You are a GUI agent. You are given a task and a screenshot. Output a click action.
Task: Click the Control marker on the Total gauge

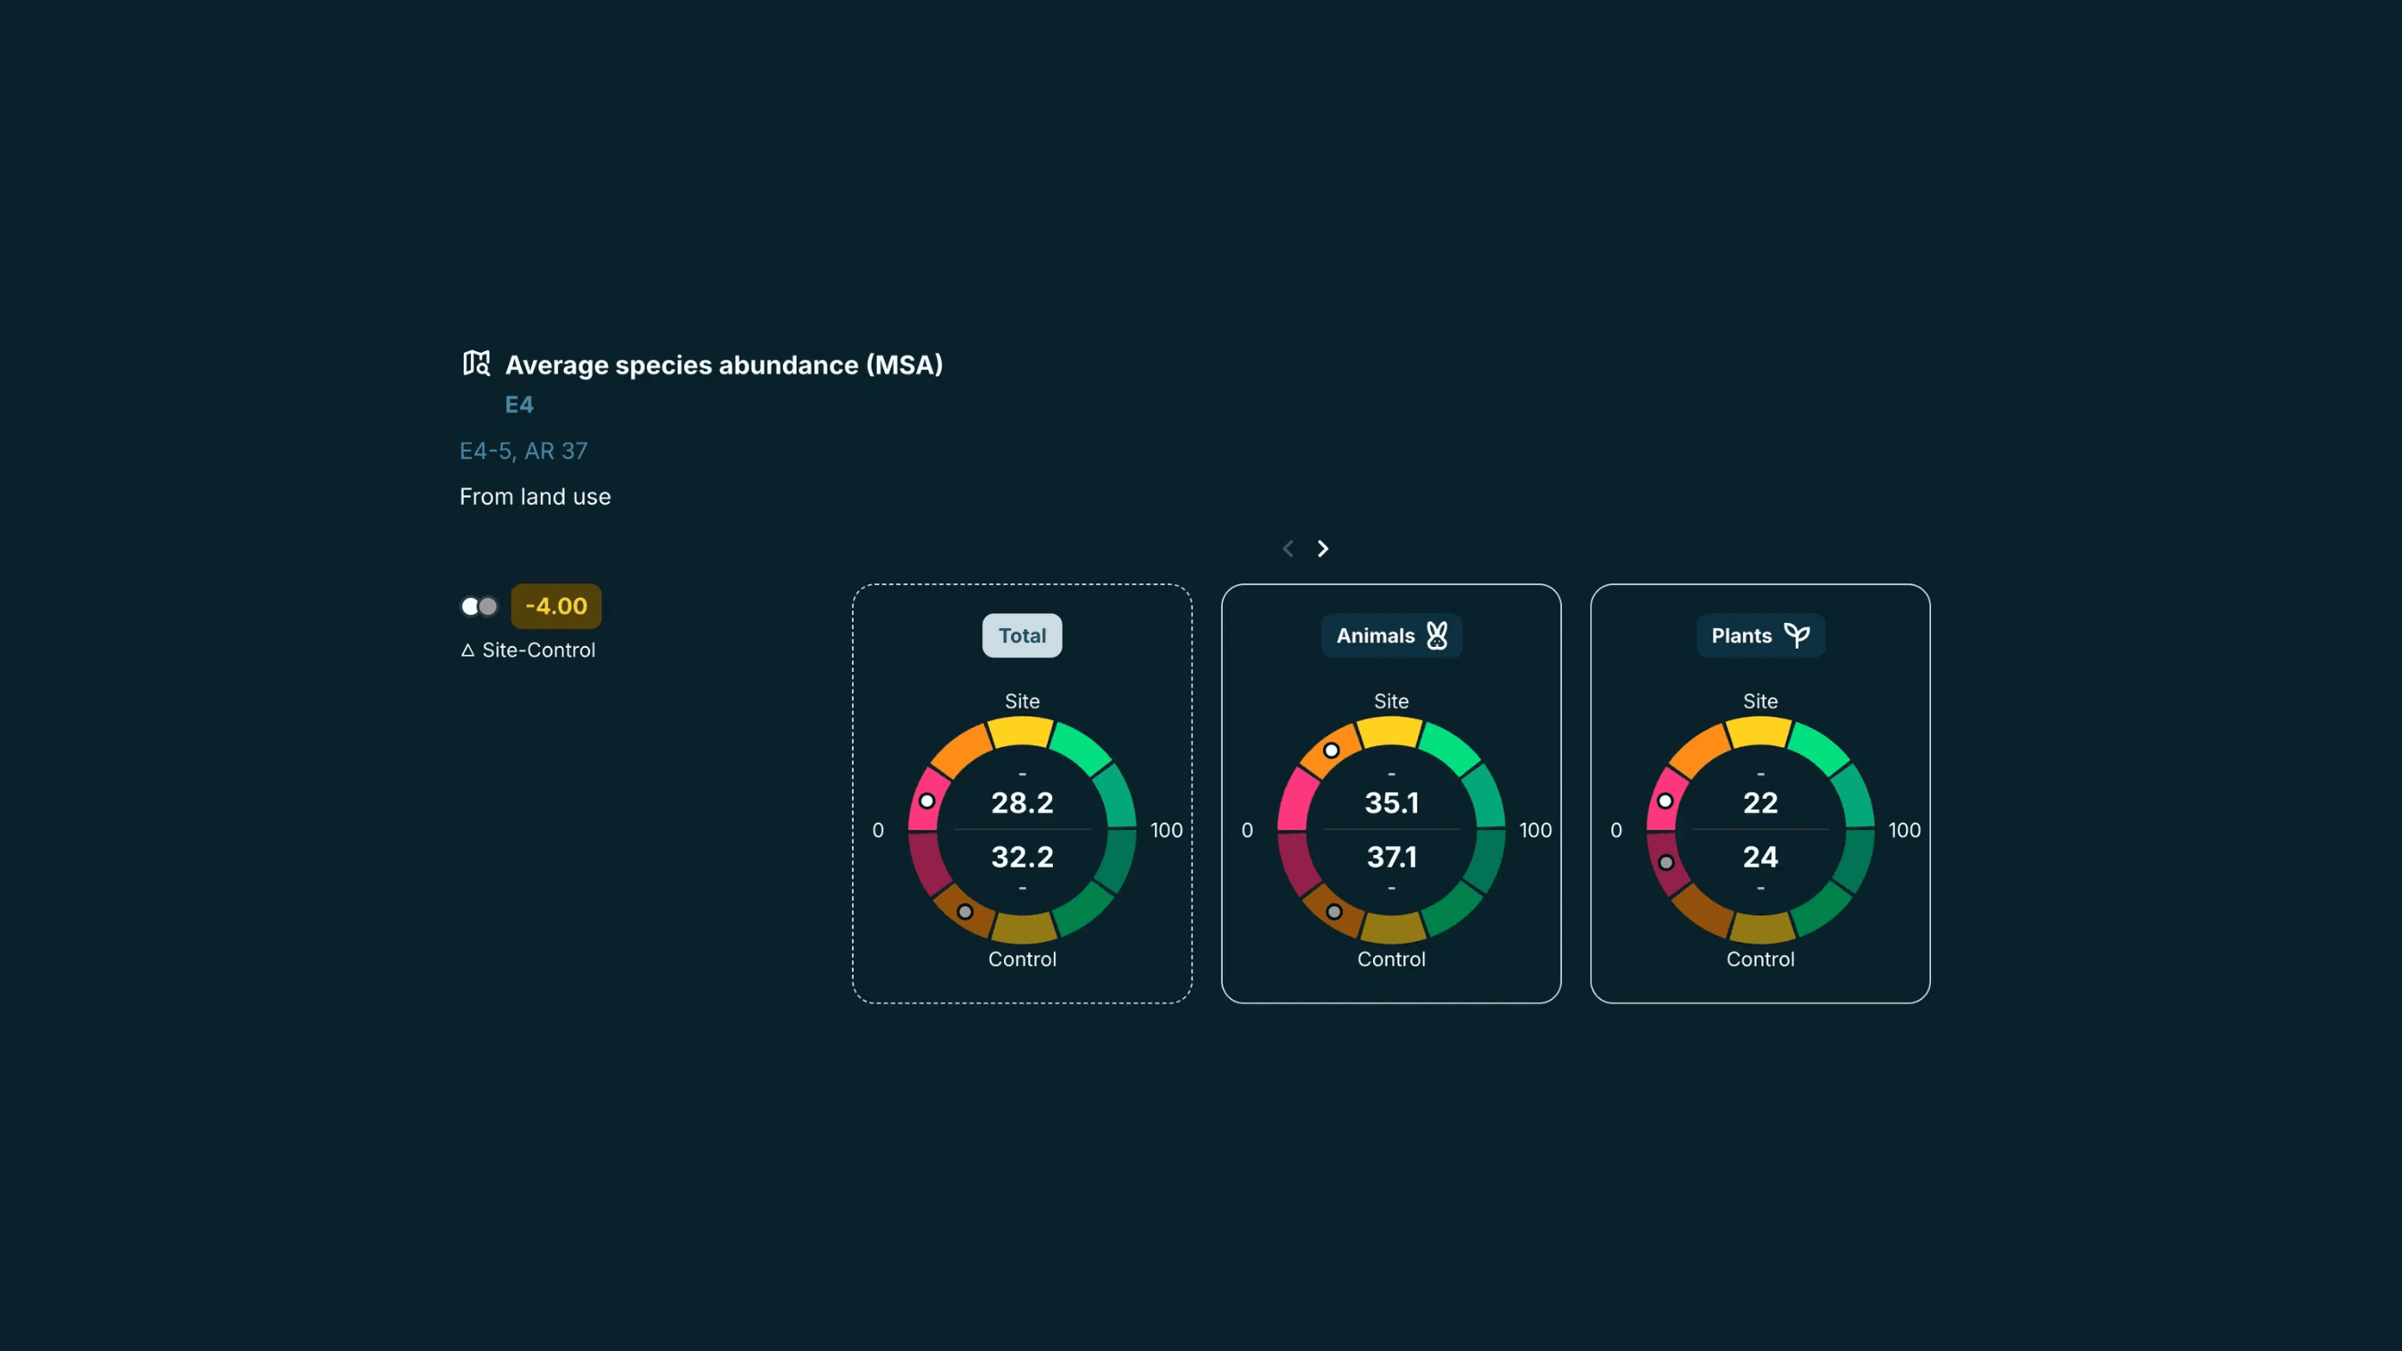pos(965,911)
